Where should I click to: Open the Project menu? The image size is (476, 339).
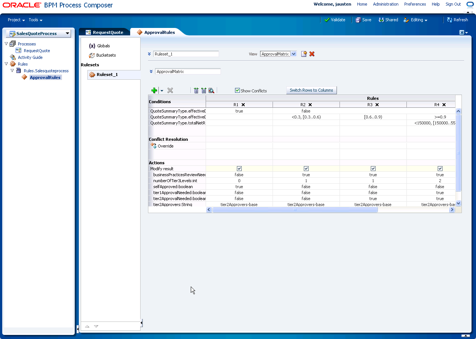[x=16, y=20]
